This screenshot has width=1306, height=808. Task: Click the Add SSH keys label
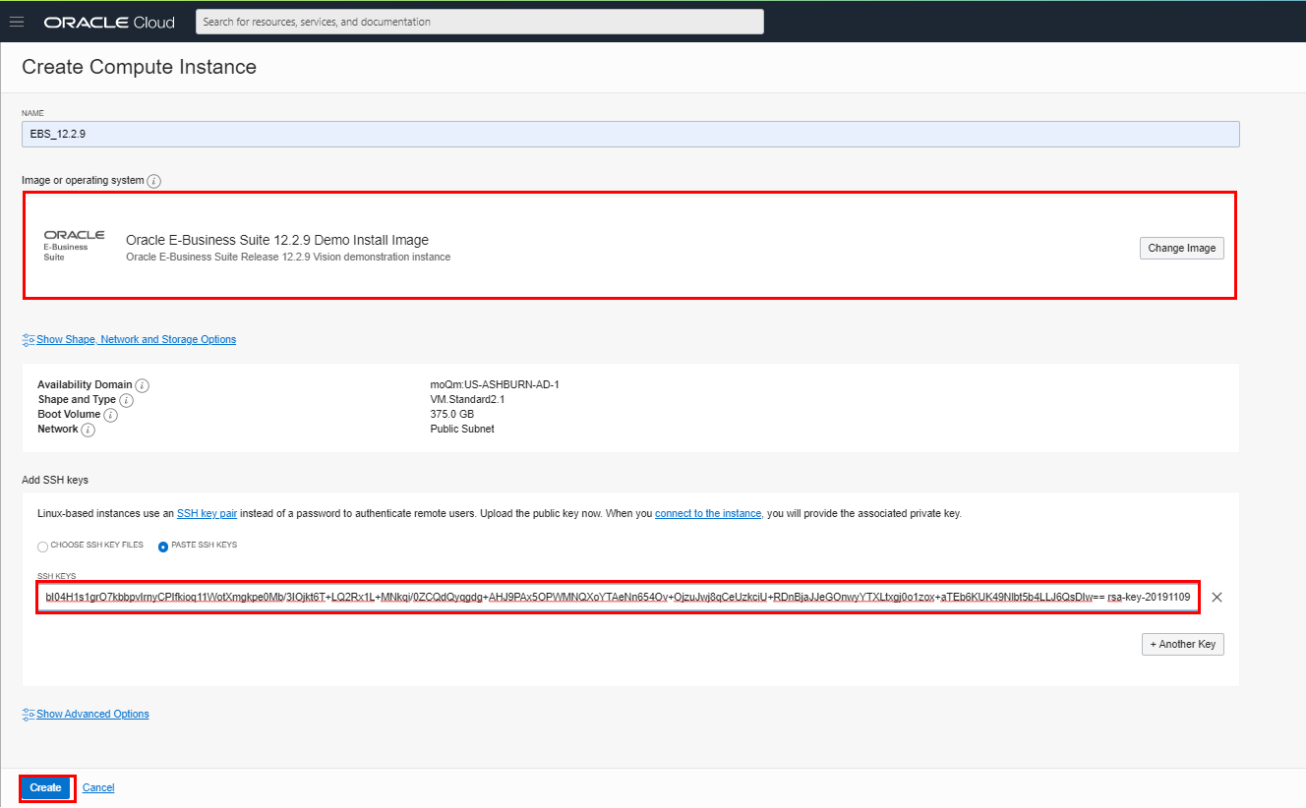pyautogui.click(x=55, y=480)
